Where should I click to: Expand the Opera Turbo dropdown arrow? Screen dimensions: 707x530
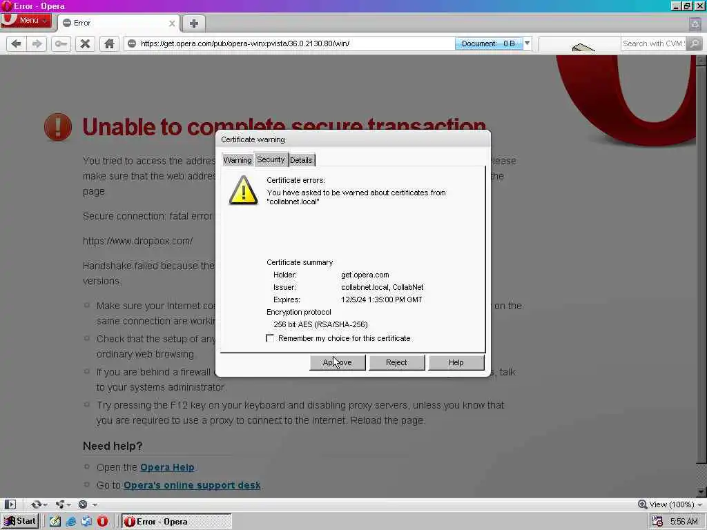click(x=95, y=504)
